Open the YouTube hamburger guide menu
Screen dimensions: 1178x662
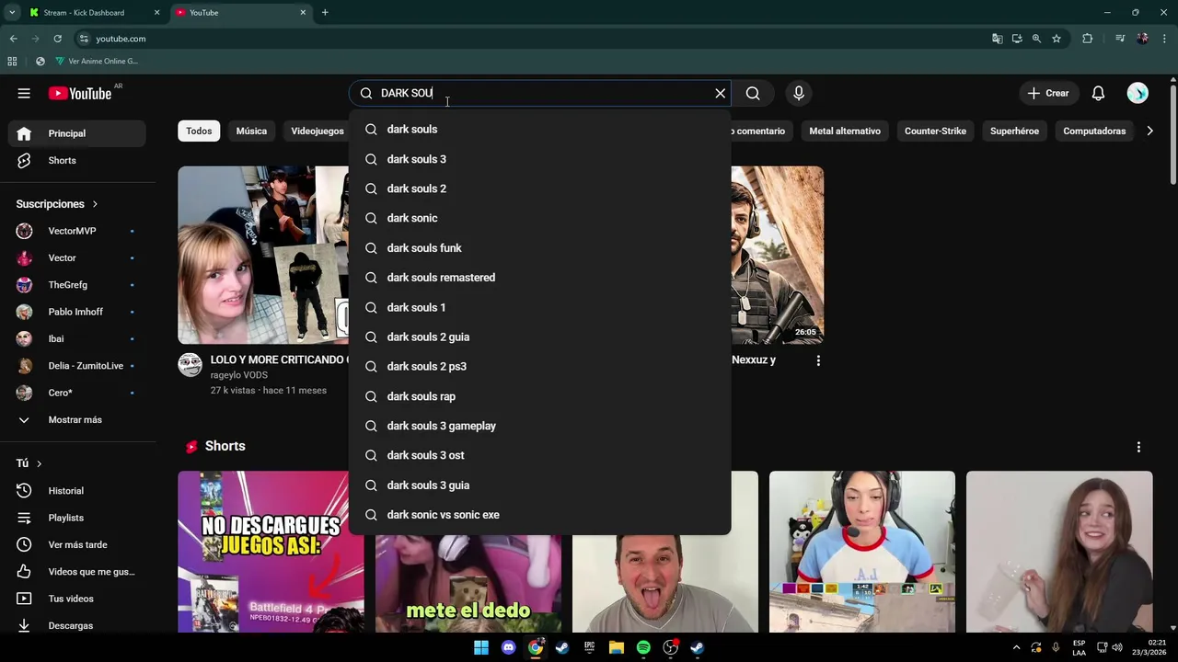point(24,93)
